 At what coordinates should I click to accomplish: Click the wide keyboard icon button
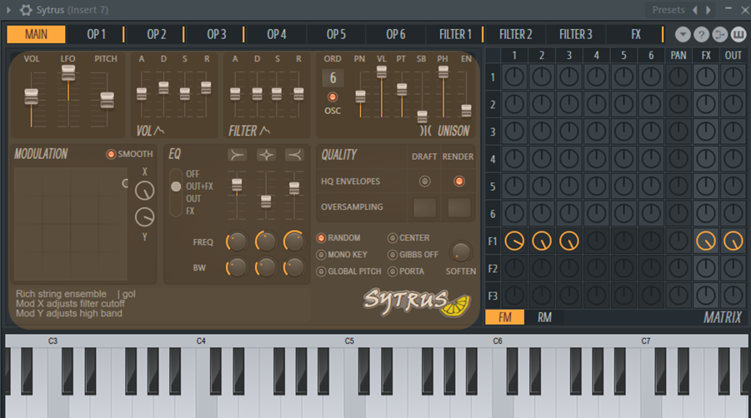tap(738, 34)
